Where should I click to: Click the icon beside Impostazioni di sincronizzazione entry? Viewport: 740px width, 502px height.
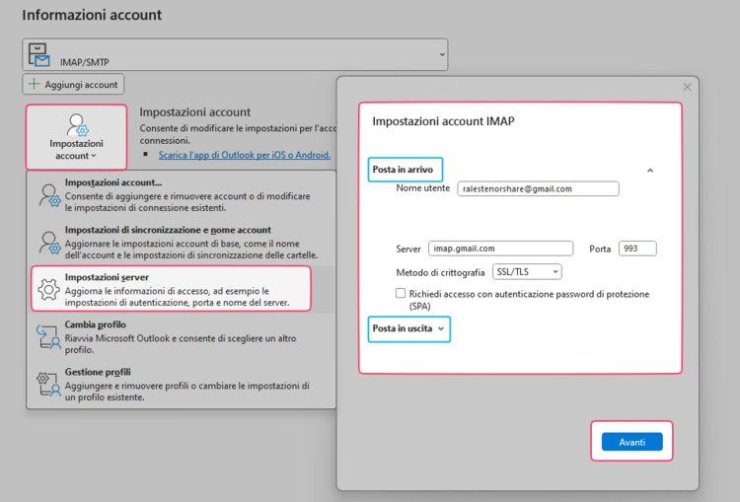50,243
